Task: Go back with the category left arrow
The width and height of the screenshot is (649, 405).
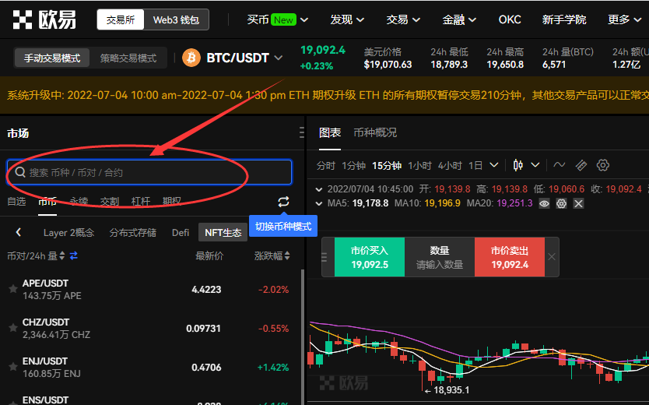Action: click(18, 232)
